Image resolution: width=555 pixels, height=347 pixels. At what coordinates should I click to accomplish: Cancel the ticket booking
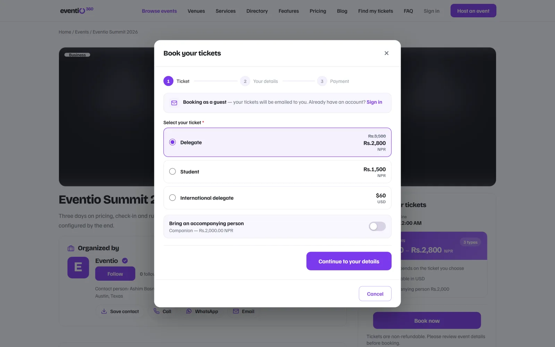point(375,294)
